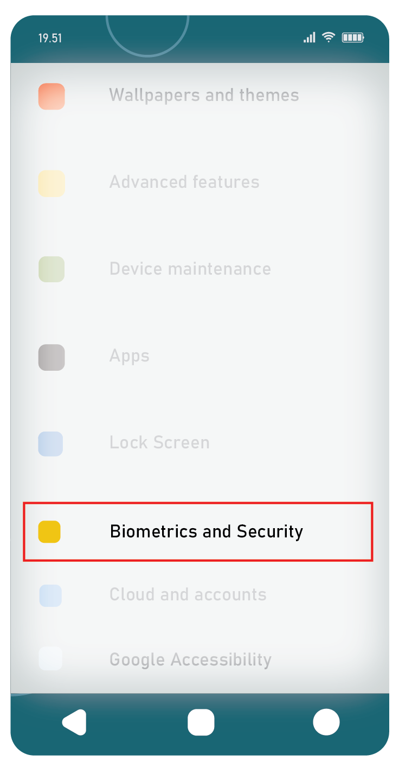Tap the back triangle navigation button

coord(74,722)
